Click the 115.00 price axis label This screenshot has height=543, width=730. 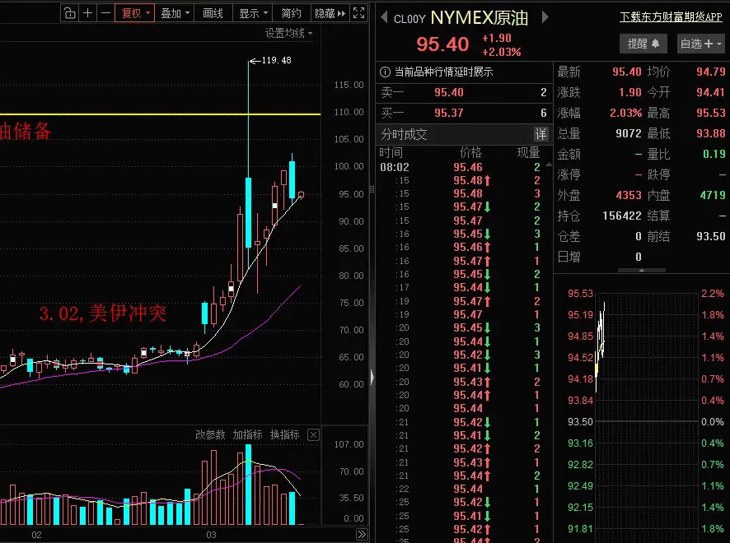[349, 85]
